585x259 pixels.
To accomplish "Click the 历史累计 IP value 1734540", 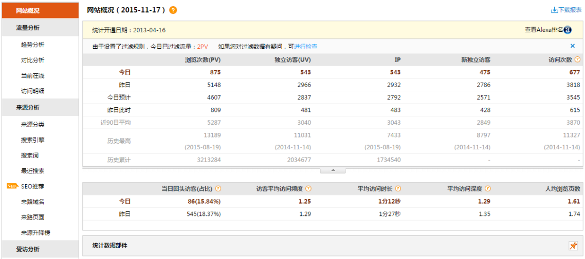I will (390, 160).
